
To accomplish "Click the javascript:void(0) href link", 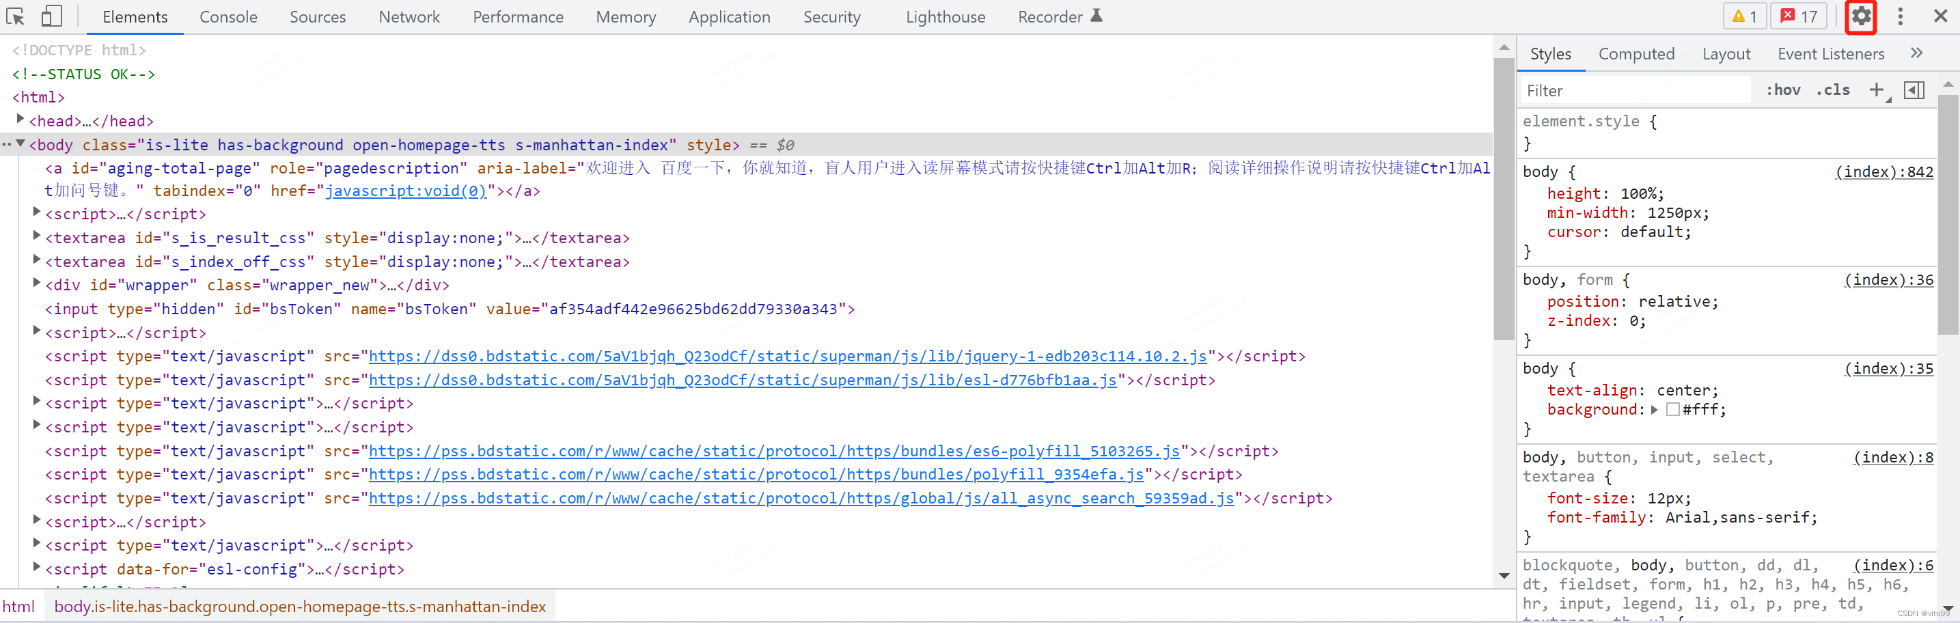I will tap(406, 191).
